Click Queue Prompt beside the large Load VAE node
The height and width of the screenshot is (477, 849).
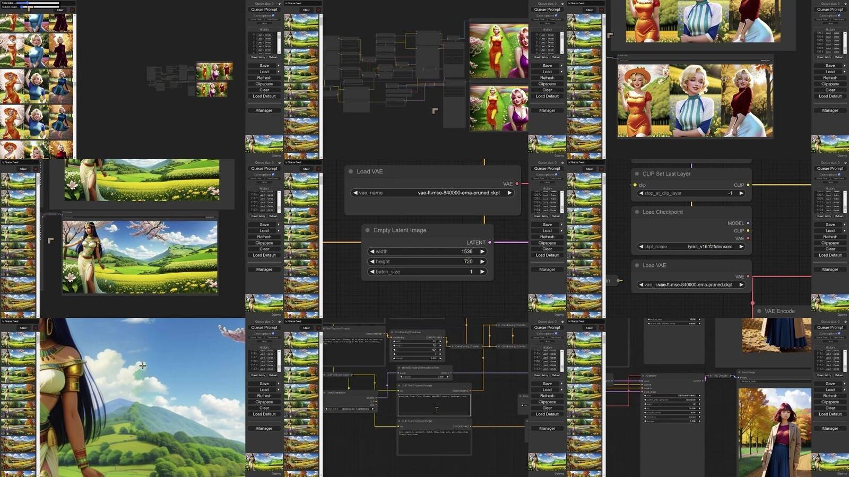point(547,169)
